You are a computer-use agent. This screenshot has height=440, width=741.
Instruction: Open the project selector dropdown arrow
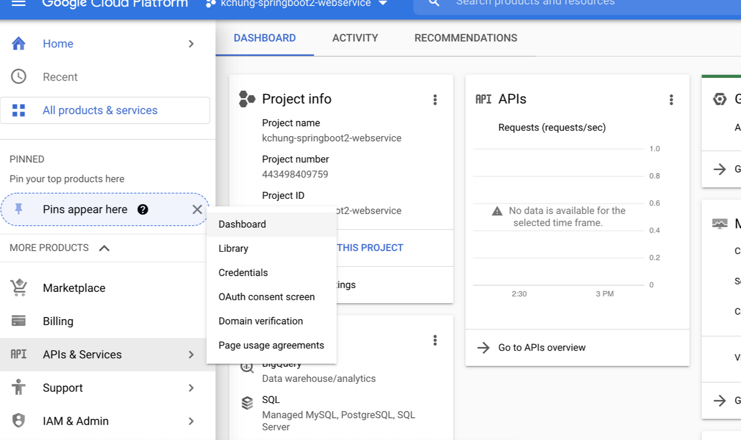tap(383, 3)
